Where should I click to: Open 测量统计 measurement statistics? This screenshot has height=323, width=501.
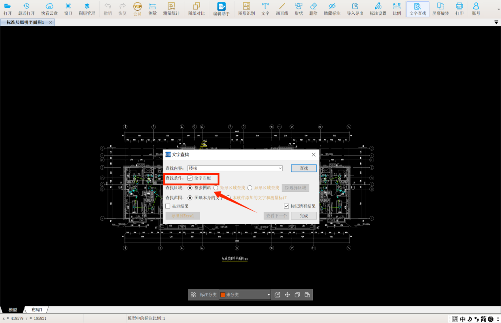point(171,9)
